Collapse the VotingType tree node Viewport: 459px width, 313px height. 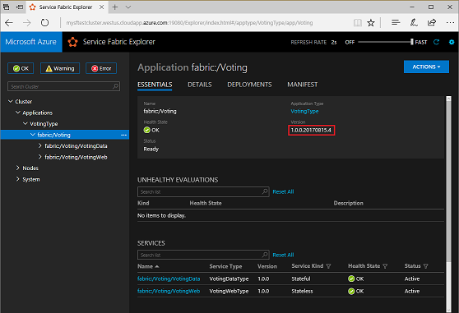coord(25,123)
